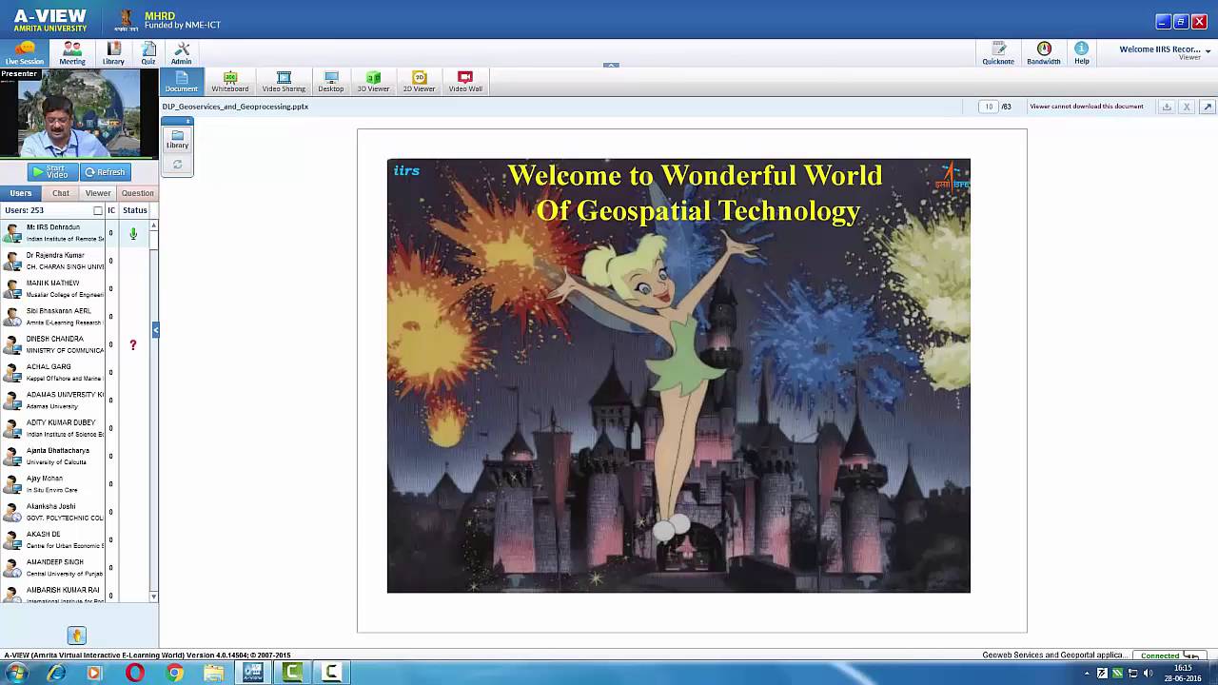Click scroll down arrow of users list
This screenshot has width=1218, height=685.
pos(154,597)
